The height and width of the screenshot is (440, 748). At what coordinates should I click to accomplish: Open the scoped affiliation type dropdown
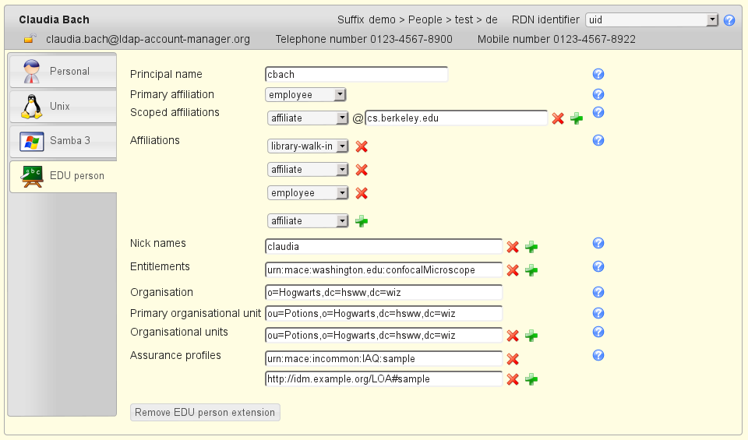click(x=308, y=118)
